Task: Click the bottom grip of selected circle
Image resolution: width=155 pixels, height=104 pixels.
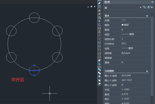Action: point(34,75)
